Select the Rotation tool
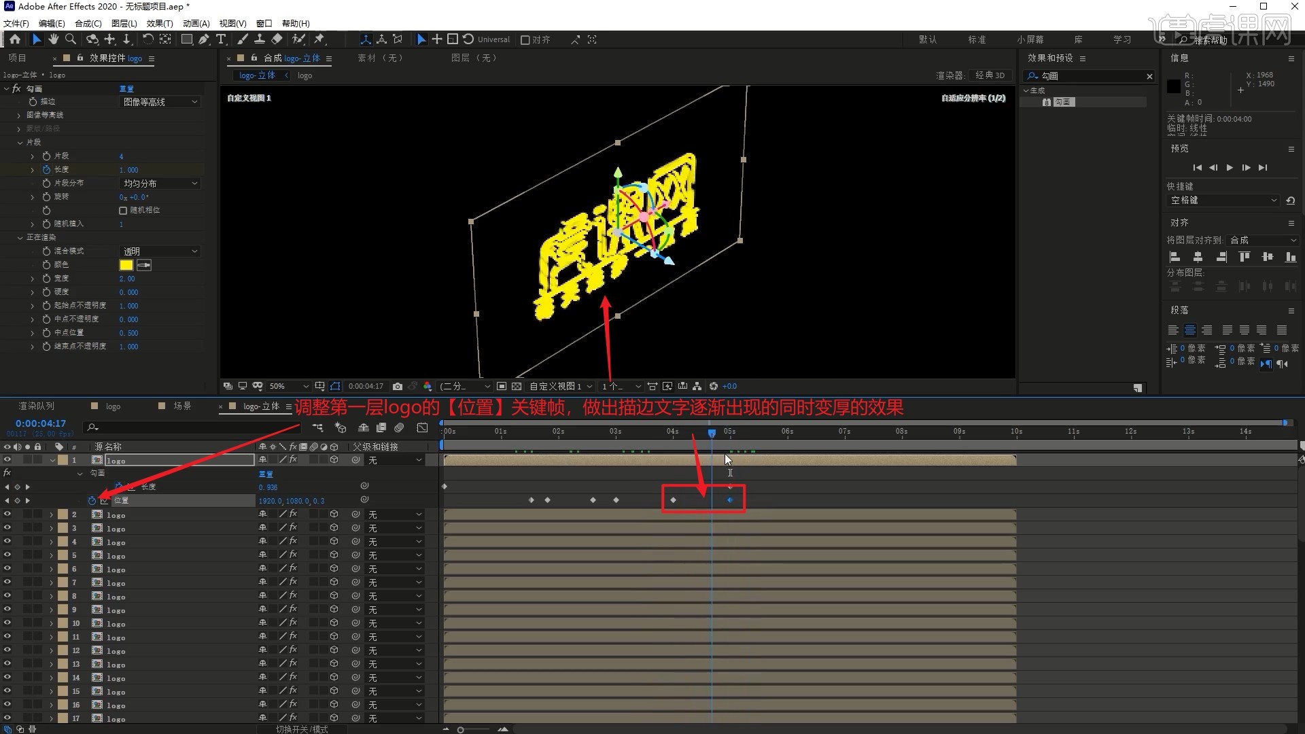 pyautogui.click(x=147, y=39)
